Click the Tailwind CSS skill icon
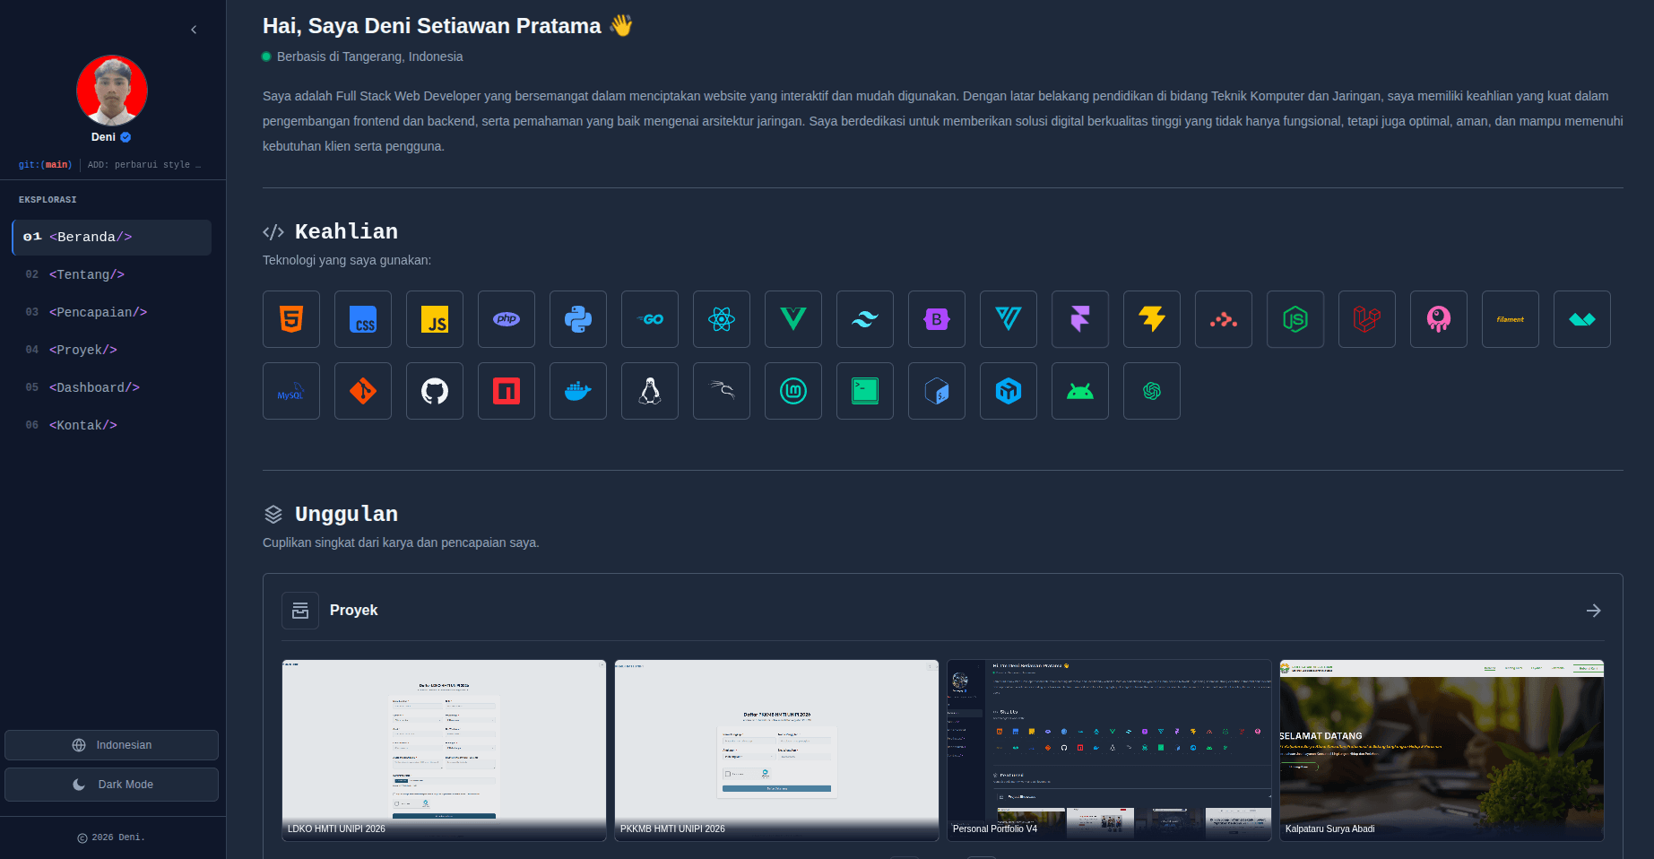The height and width of the screenshot is (859, 1654). point(865,319)
